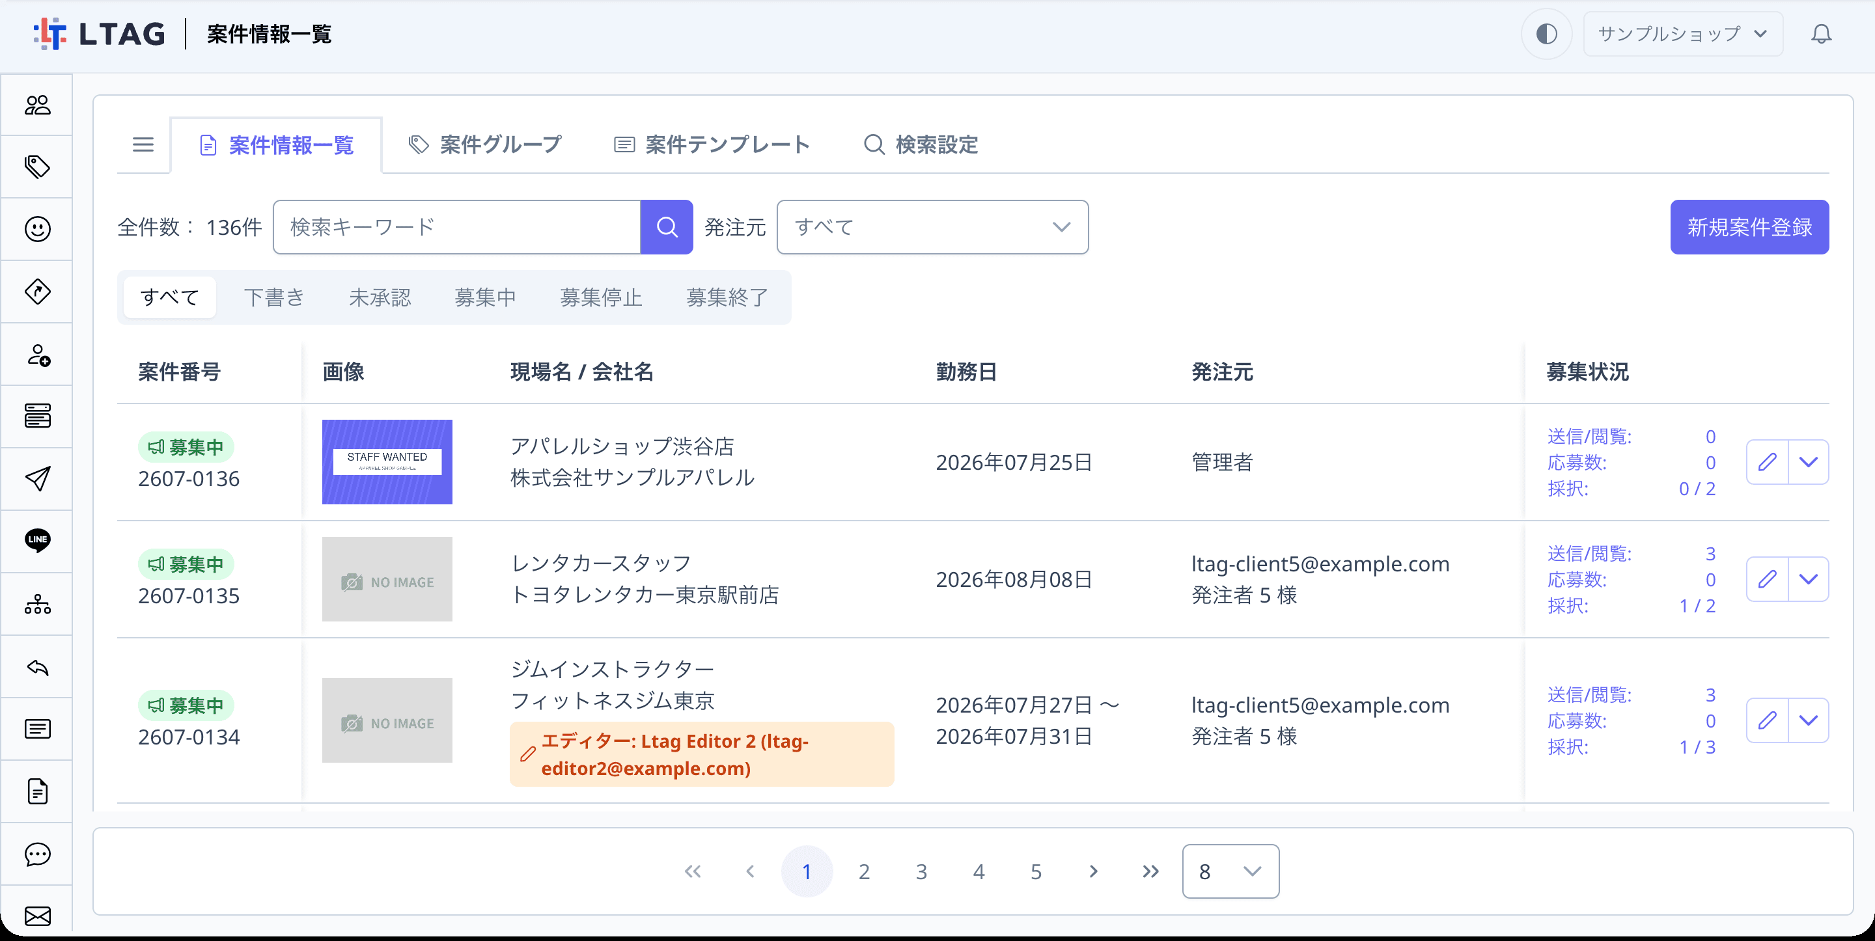Click the 新規案件登録 button
Viewport: 1875px width, 941px height.
click(x=1749, y=227)
